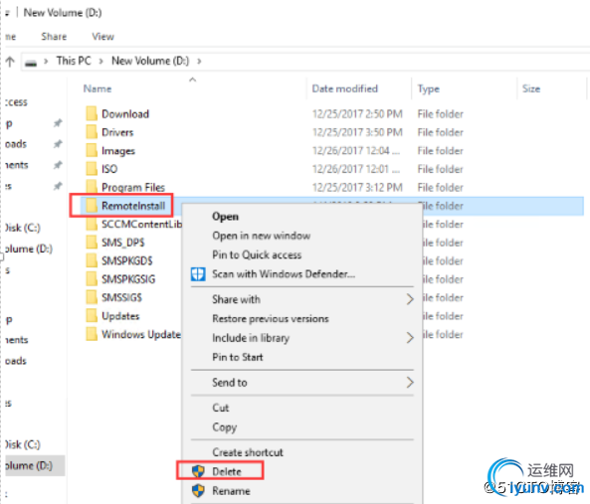Viewport: 590px width, 504px height.
Task: Select the RemoteInstall folder name
Action: (x=133, y=206)
